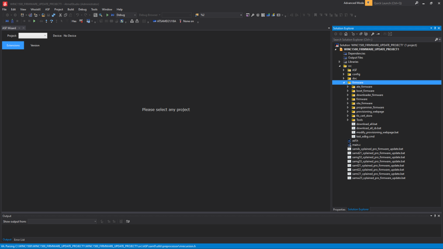Click the Step Over icon
Viewport: 443px width, 249px height.
(x=51, y=21)
